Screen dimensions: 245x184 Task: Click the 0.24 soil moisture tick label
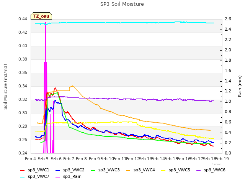(x=23, y=153)
